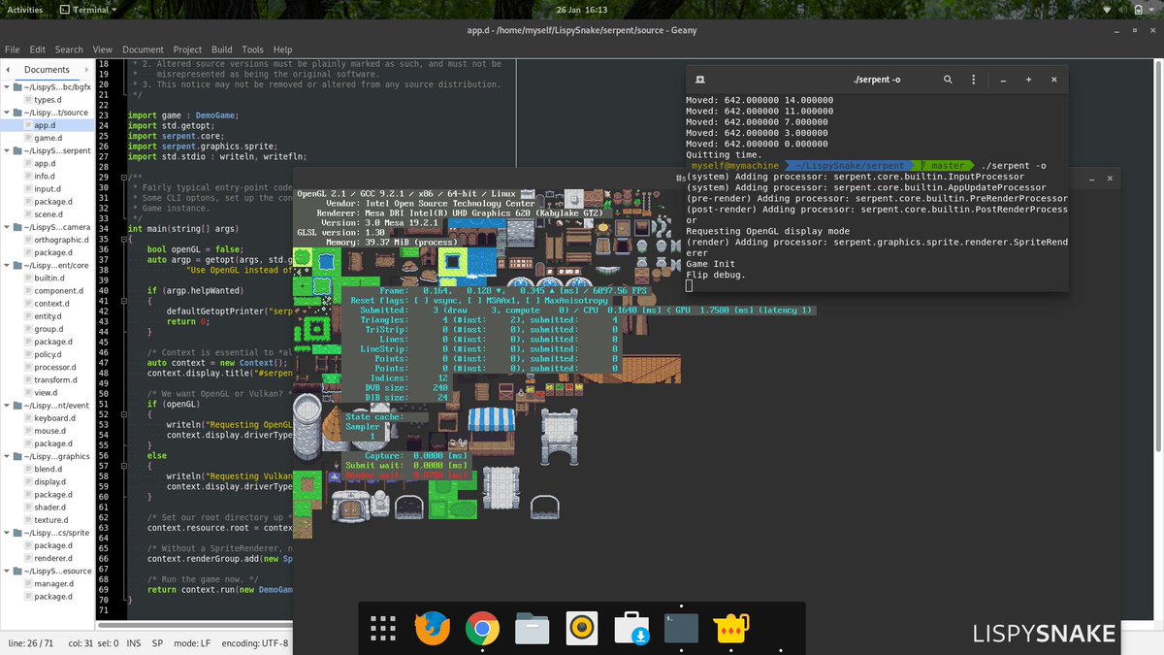The image size is (1164, 655).
Task: Open the File menu in Geany
Action: coord(12,49)
